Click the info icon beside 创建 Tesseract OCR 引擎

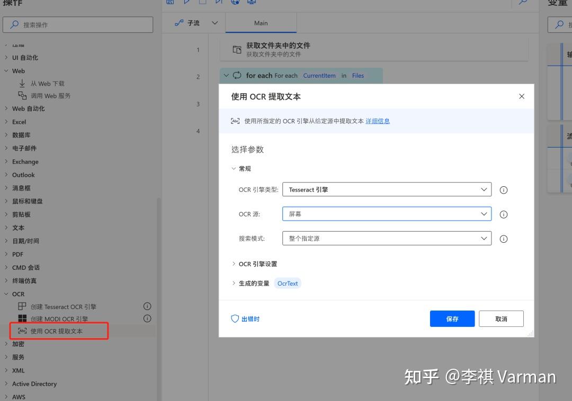(x=147, y=306)
